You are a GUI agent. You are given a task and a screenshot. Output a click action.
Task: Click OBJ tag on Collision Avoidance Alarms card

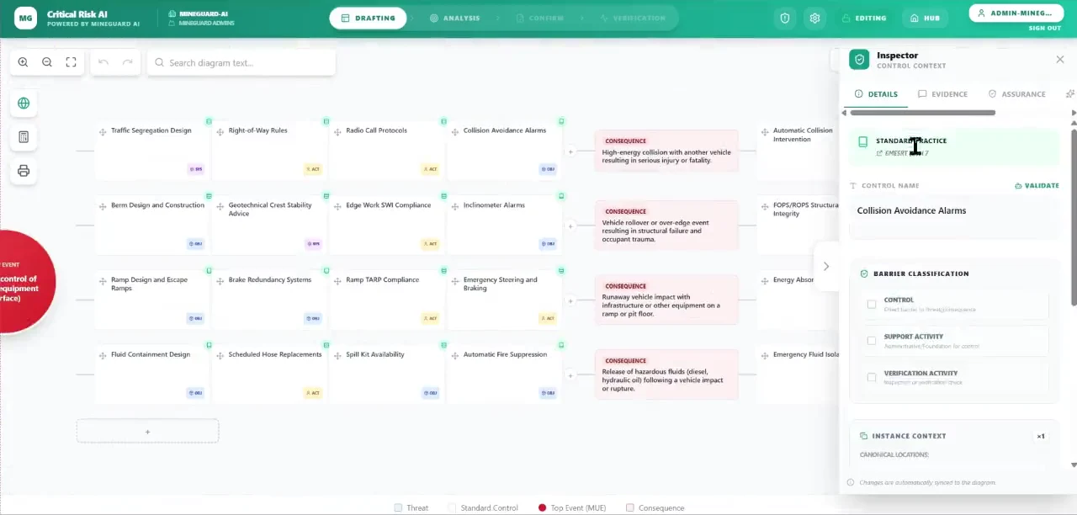[548, 169]
